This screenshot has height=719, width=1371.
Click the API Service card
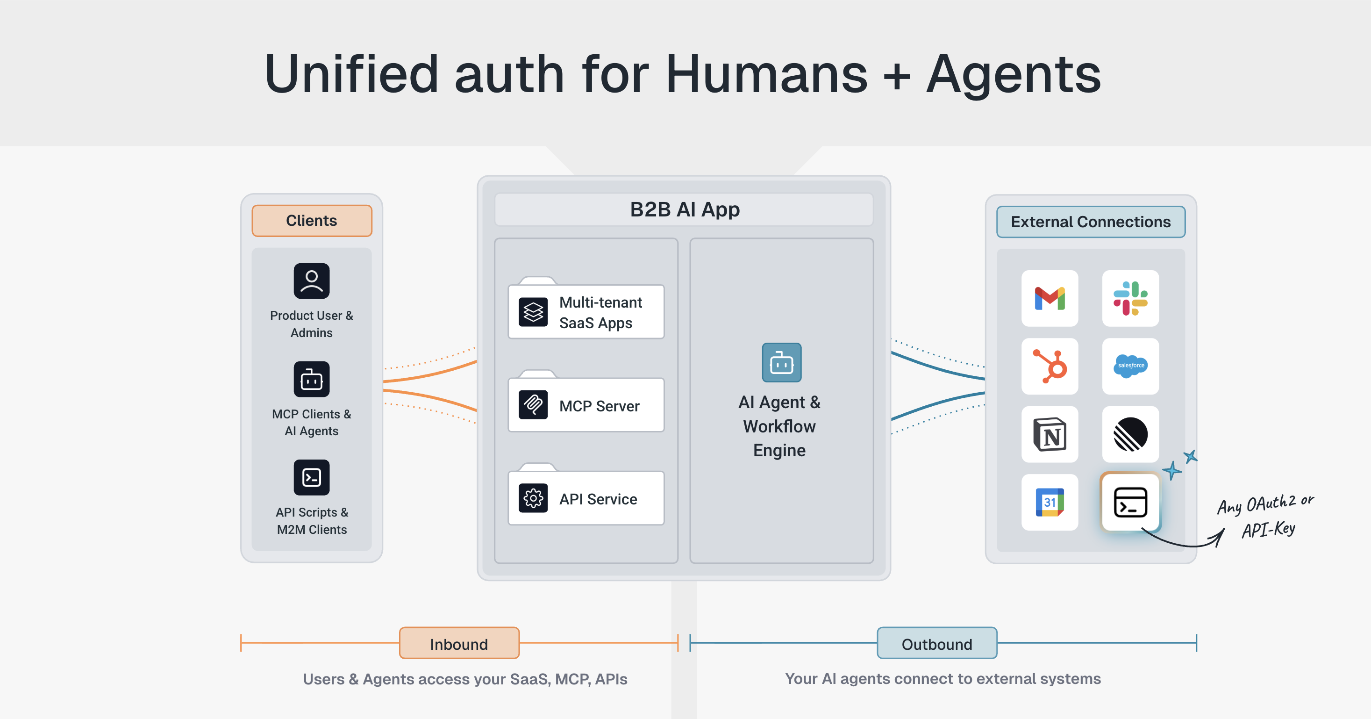click(586, 498)
